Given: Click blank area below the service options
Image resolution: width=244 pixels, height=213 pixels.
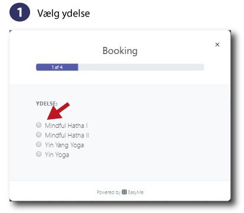Looking at the screenshot, I should click(120, 169).
